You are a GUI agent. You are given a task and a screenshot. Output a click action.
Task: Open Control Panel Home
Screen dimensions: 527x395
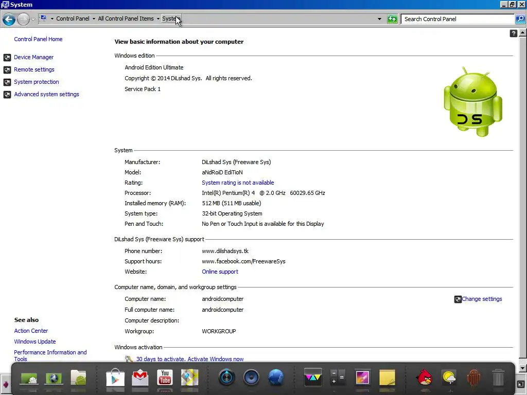[x=38, y=39]
